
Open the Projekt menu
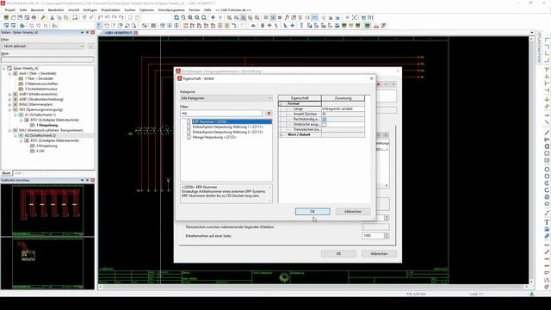[x=9, y=10]
